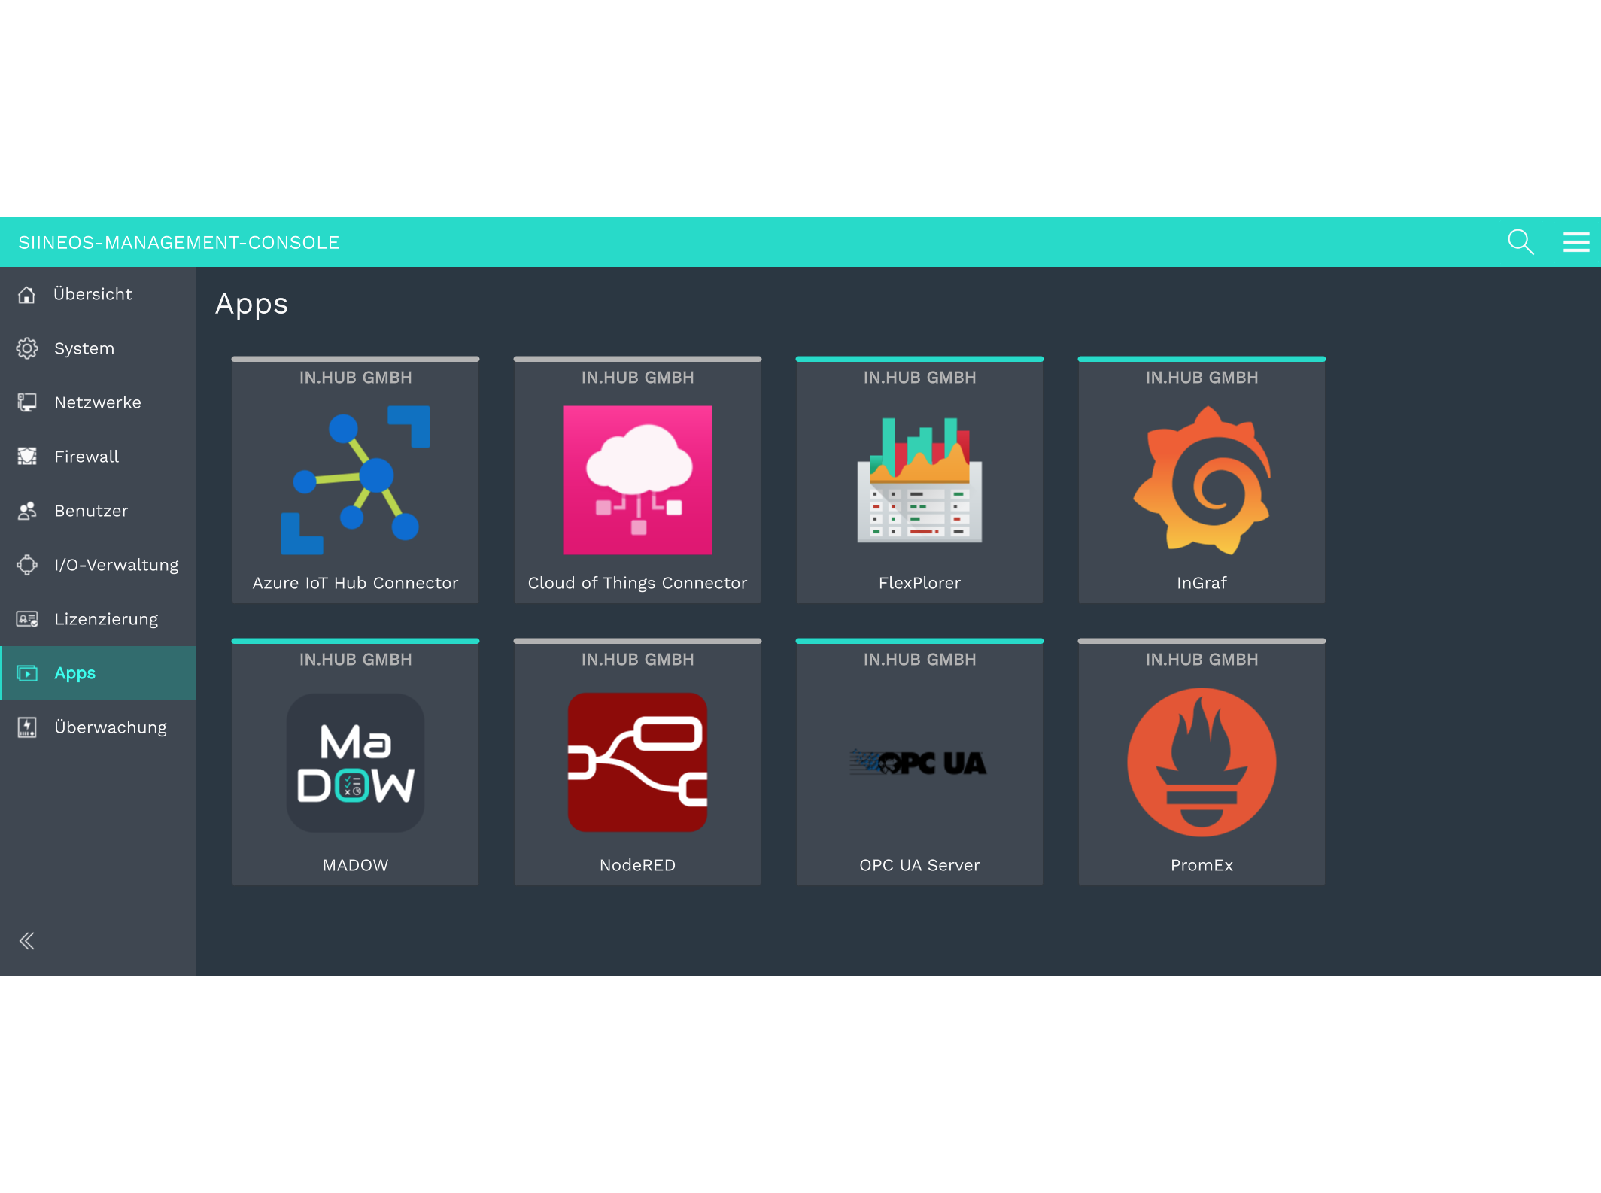
Task: Open the NodeRED red flow icon
Action: pos(637,762)
